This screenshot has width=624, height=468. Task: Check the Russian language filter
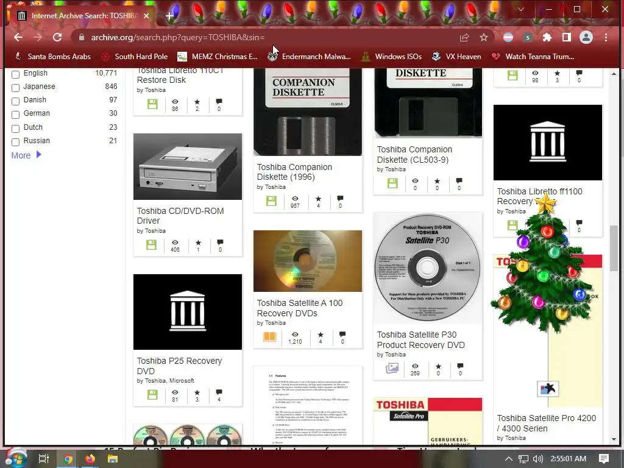15,142
